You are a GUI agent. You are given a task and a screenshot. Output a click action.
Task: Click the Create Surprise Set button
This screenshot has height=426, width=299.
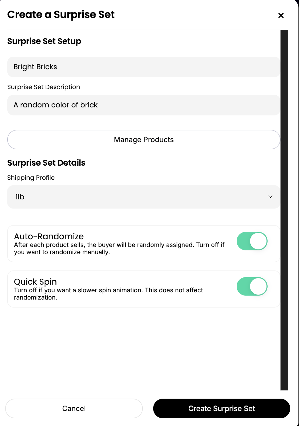coord(221,408)
